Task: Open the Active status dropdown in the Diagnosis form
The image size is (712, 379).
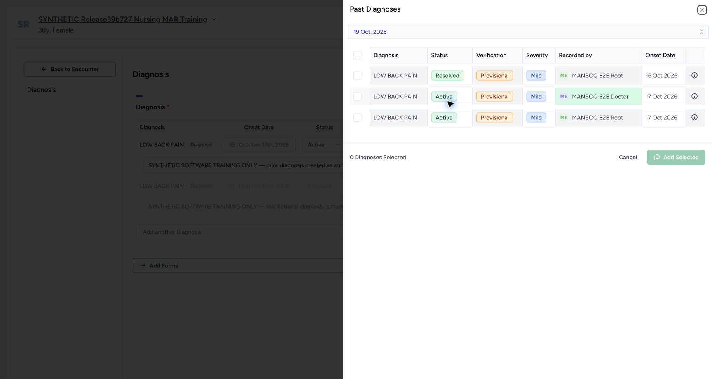Action: pyautogui.click(x=323, y=145)
